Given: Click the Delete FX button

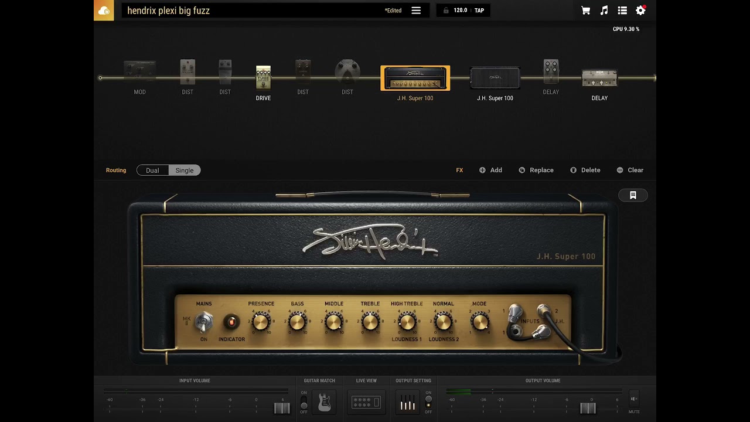Looking at the screenshot, I should click(585, 170).
